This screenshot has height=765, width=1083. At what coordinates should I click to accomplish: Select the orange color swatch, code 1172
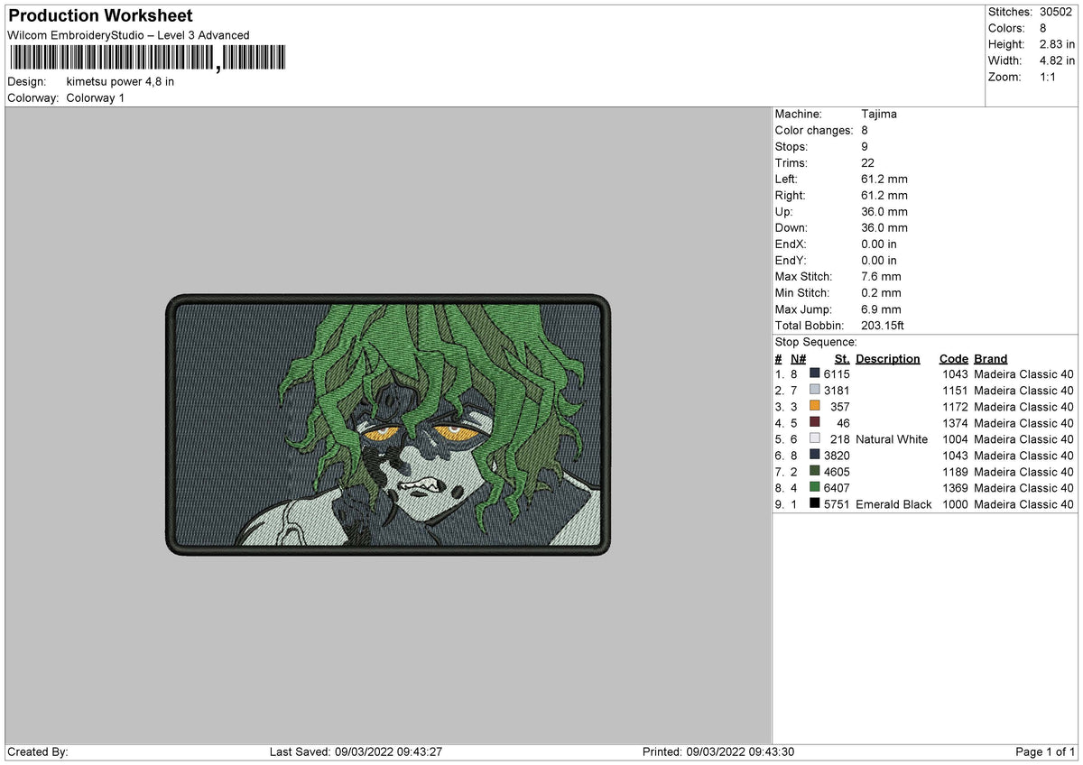[815, 406]
